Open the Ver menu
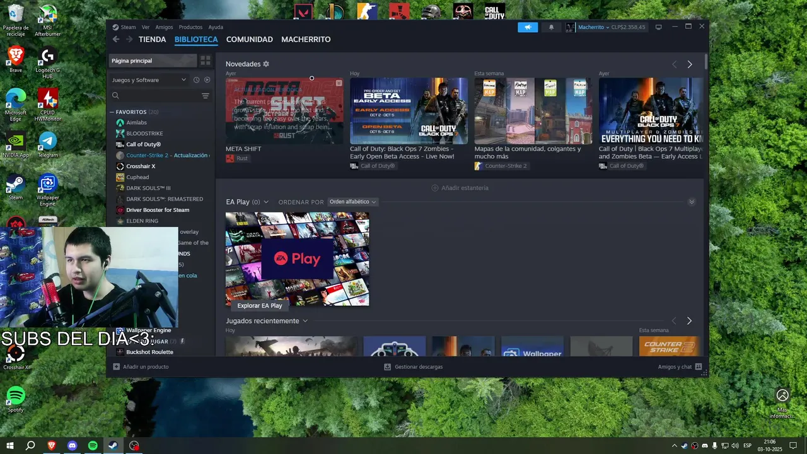Viewport: 807px width, 454px height. [x=146, y=27]
